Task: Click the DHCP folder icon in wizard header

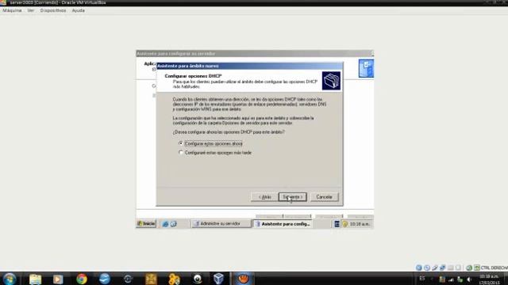Action: (331, 81)
